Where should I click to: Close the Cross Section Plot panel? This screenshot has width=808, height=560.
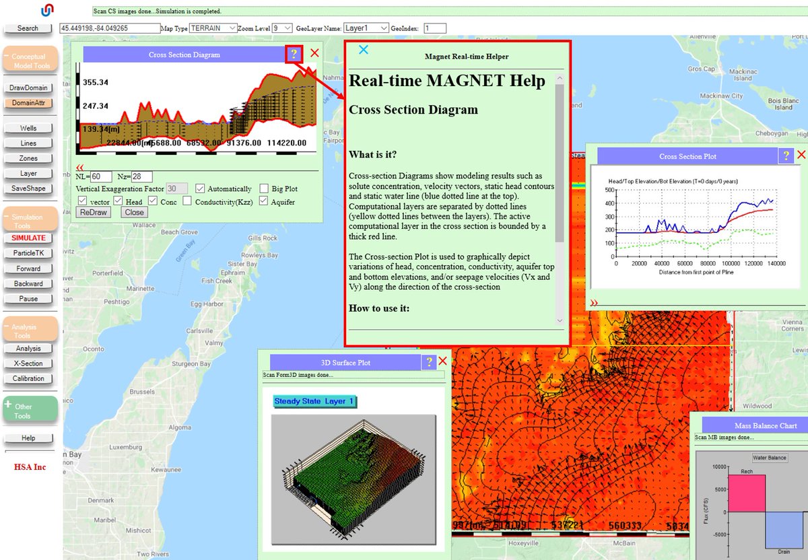801,155
